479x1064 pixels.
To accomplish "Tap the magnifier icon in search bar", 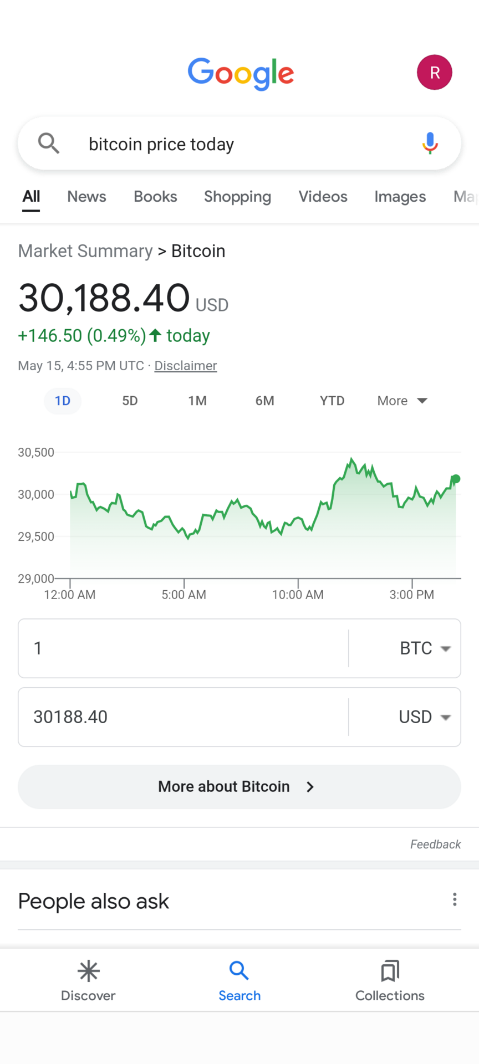I will [49, 144].
